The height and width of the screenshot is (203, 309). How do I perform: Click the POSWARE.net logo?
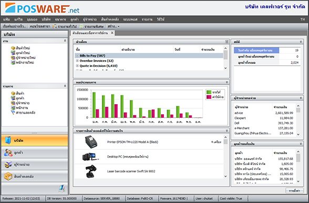[42, 8]
